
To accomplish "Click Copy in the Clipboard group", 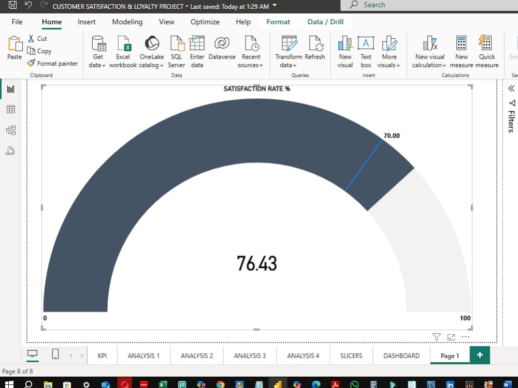I will pyautogui.click(x=39, y=51).
